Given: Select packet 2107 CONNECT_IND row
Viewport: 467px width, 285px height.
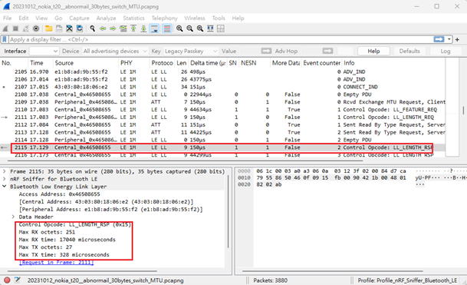Looking at the screenshot, I should point(223,87).
